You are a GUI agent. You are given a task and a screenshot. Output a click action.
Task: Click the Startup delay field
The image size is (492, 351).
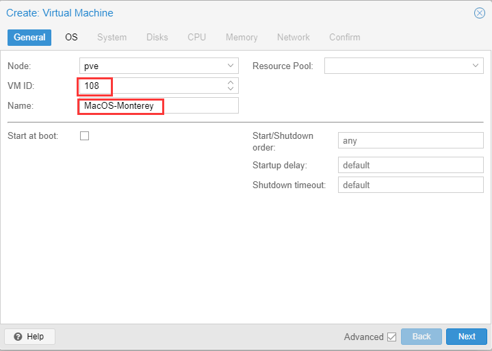pos(410,166)
